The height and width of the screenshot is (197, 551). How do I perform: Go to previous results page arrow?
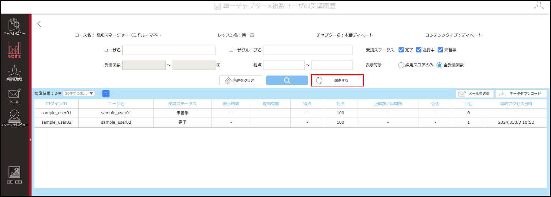click(x=100, y=94)
